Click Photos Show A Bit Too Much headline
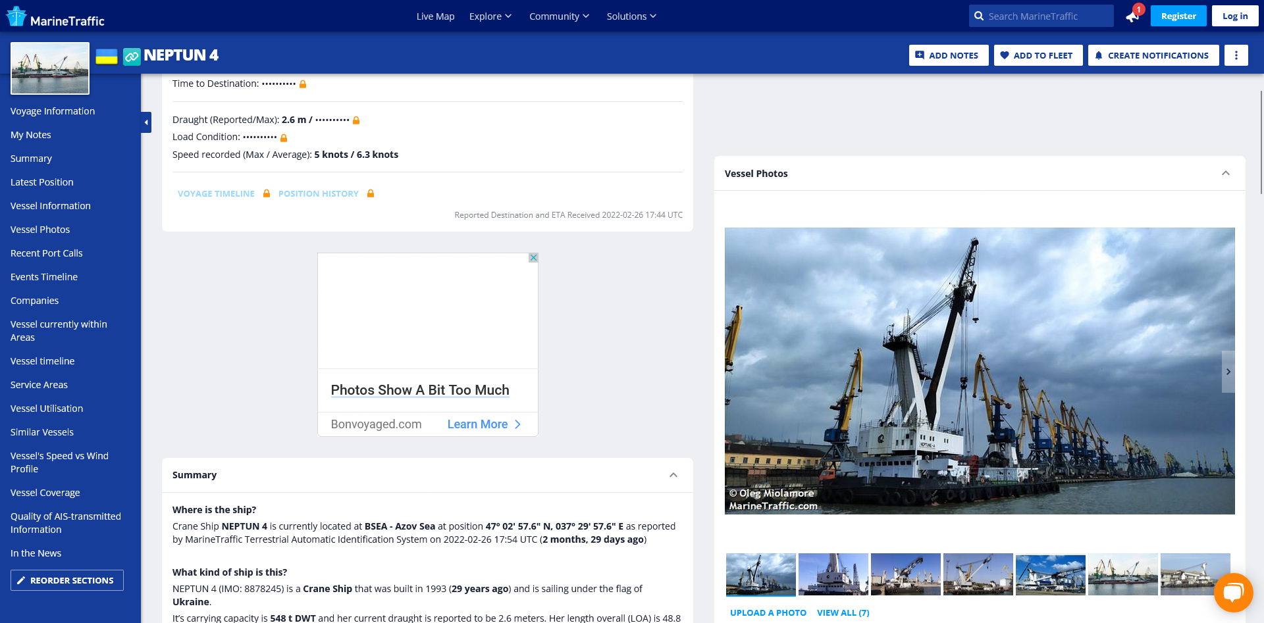 (420, 390)
